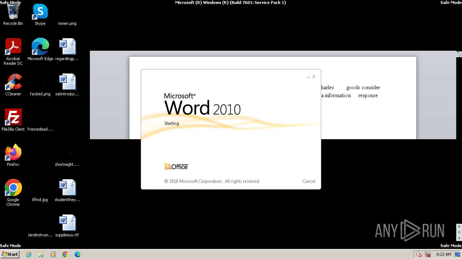Viewport: 462px width, 259px height.
Task: Open Google Chrome from taskbar
Action: pos(65,254)
